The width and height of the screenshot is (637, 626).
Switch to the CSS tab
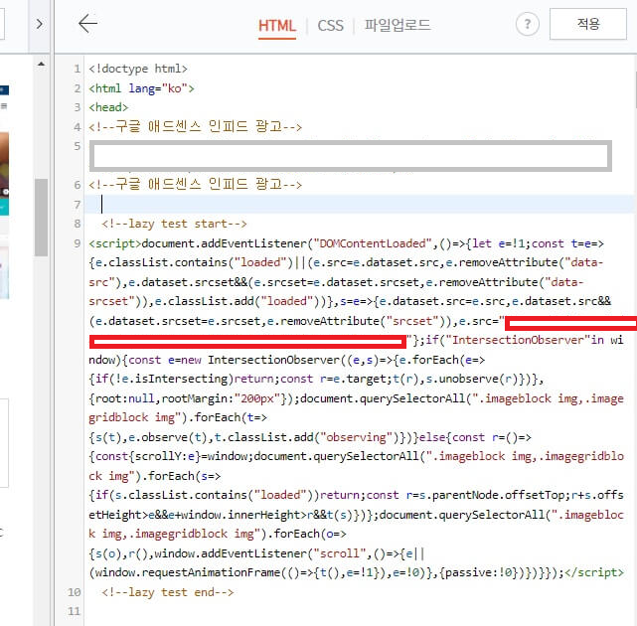[x=330, y=26]
